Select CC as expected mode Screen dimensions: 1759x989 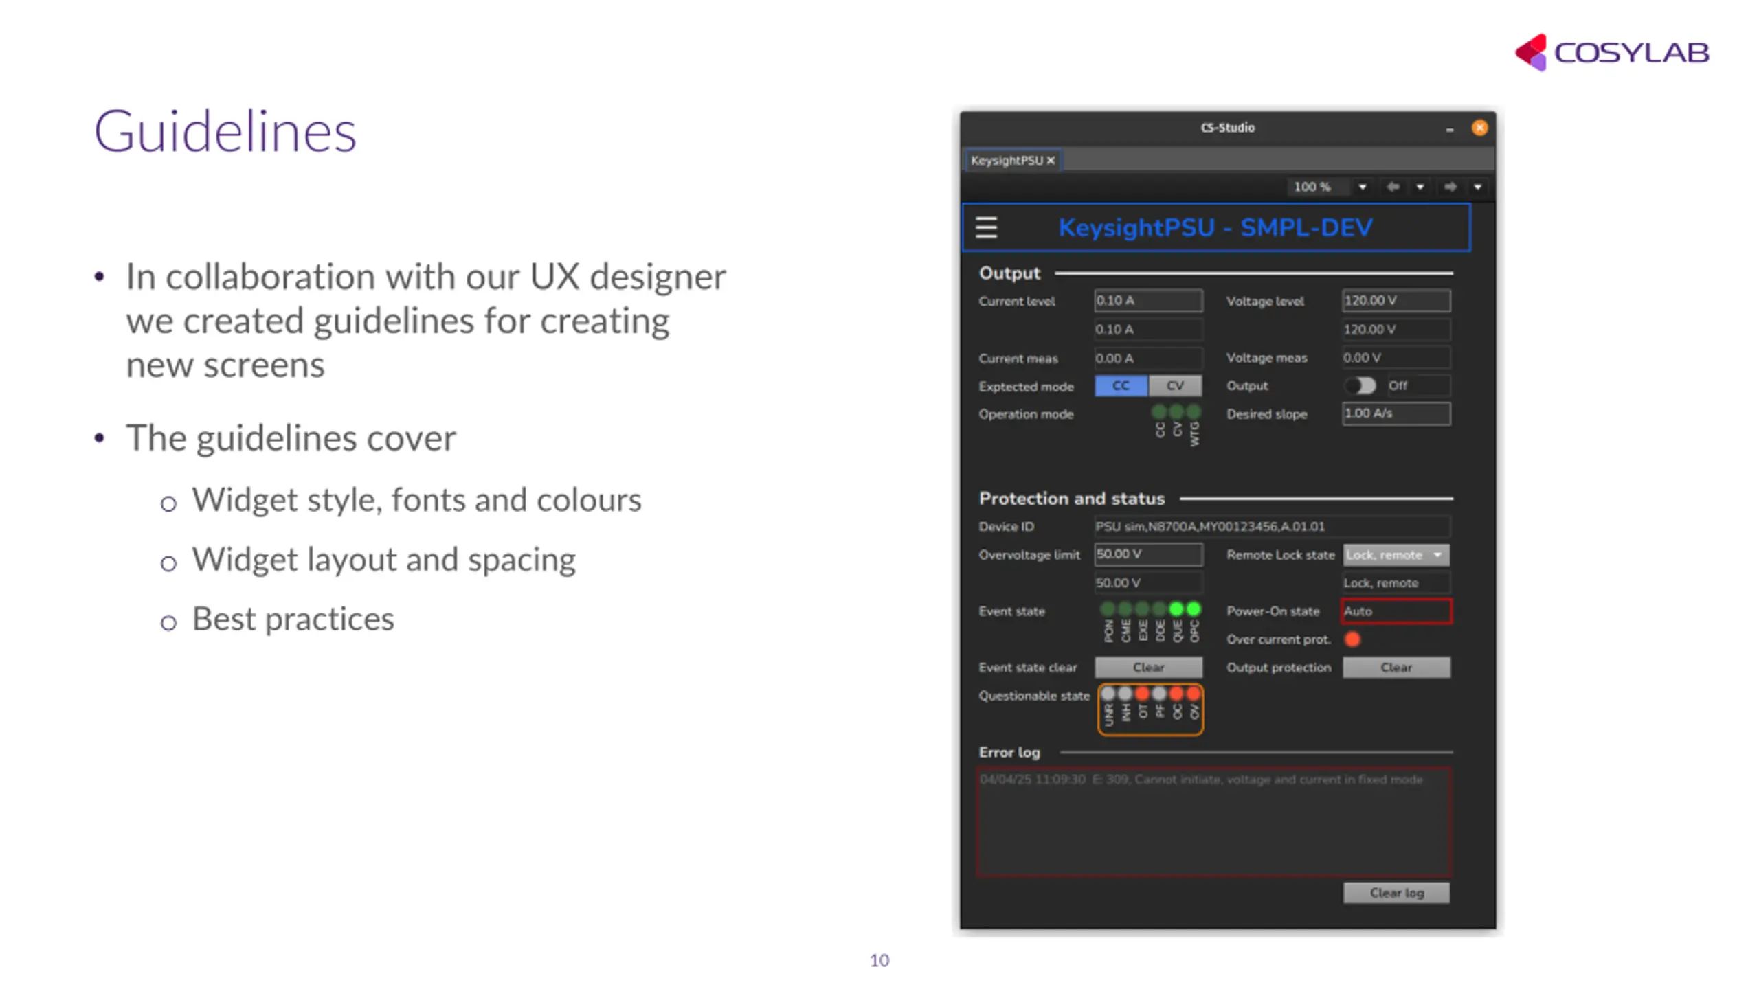(x=1121, y=386)
